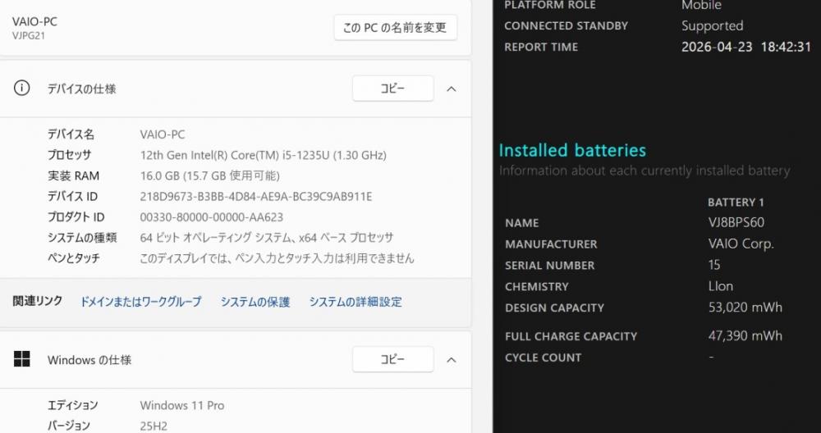The width and height of the screenshot is (821, 433).
Task: Click the Installed batteries heading
Action: point(572,150)
